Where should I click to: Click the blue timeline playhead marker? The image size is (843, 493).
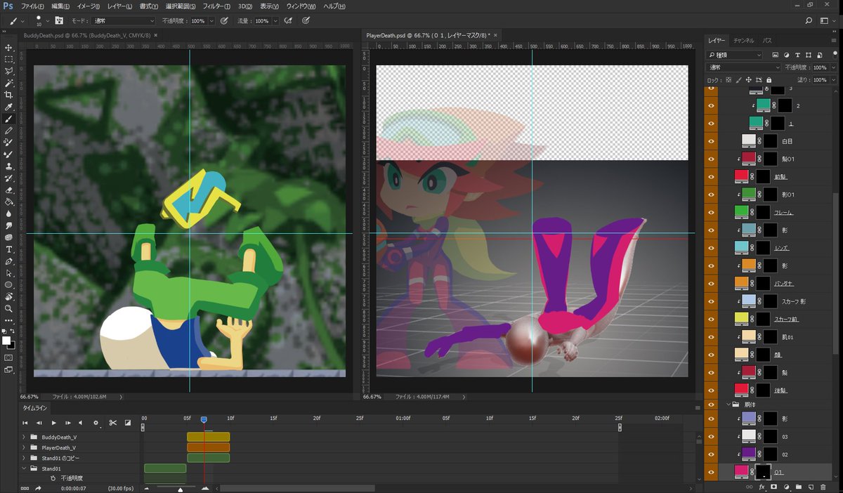click(204, 420)
